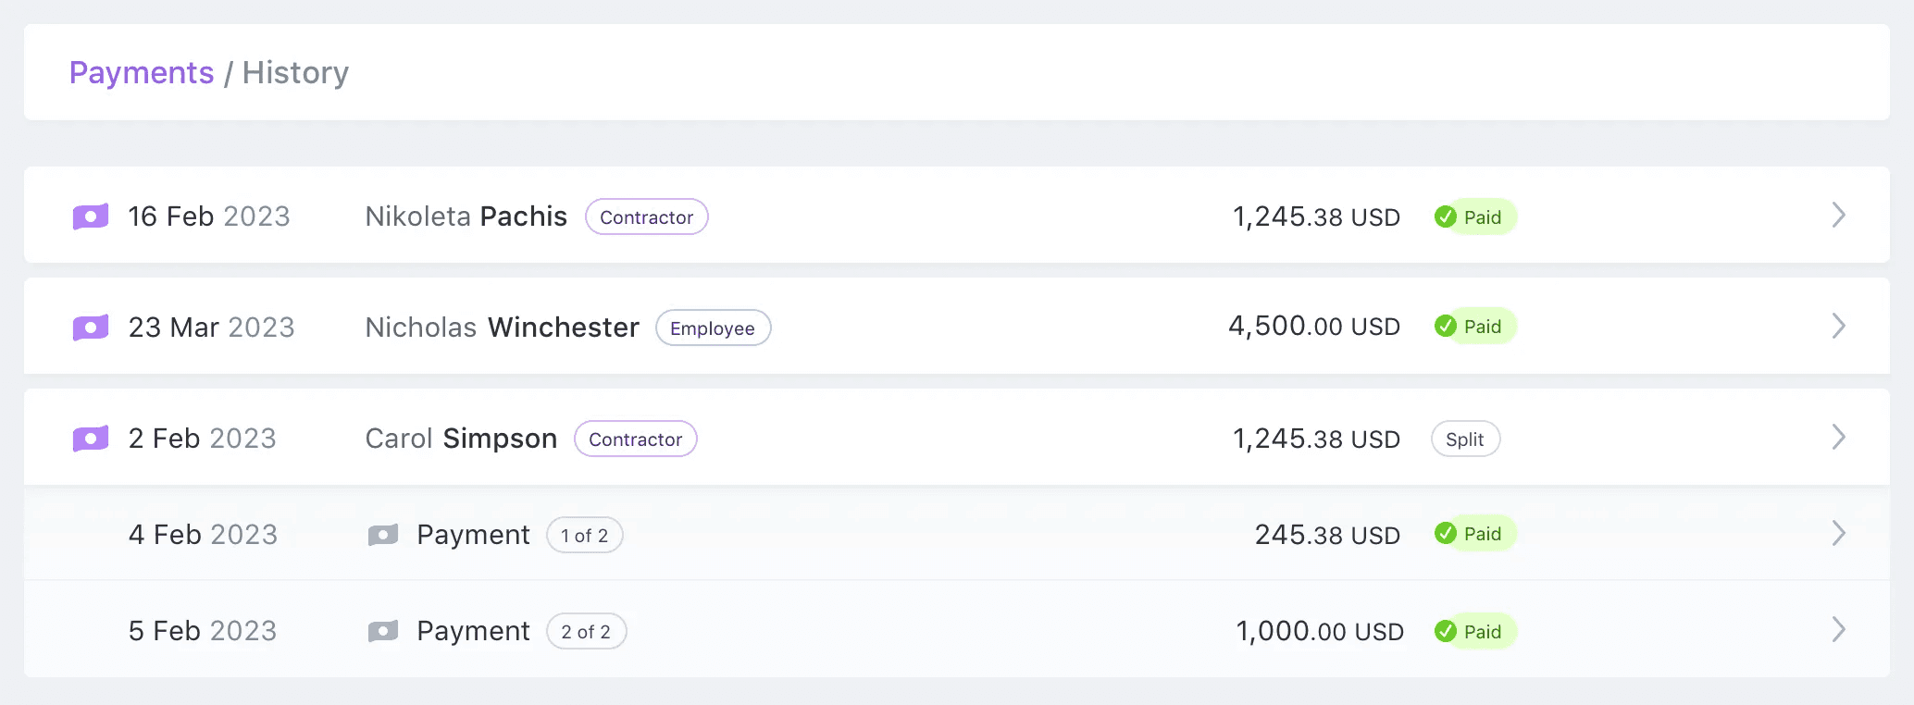The image size is (1914, 705).
Task: Click the payment icon on the 4 Feb split payment
Action: [382, 534]
